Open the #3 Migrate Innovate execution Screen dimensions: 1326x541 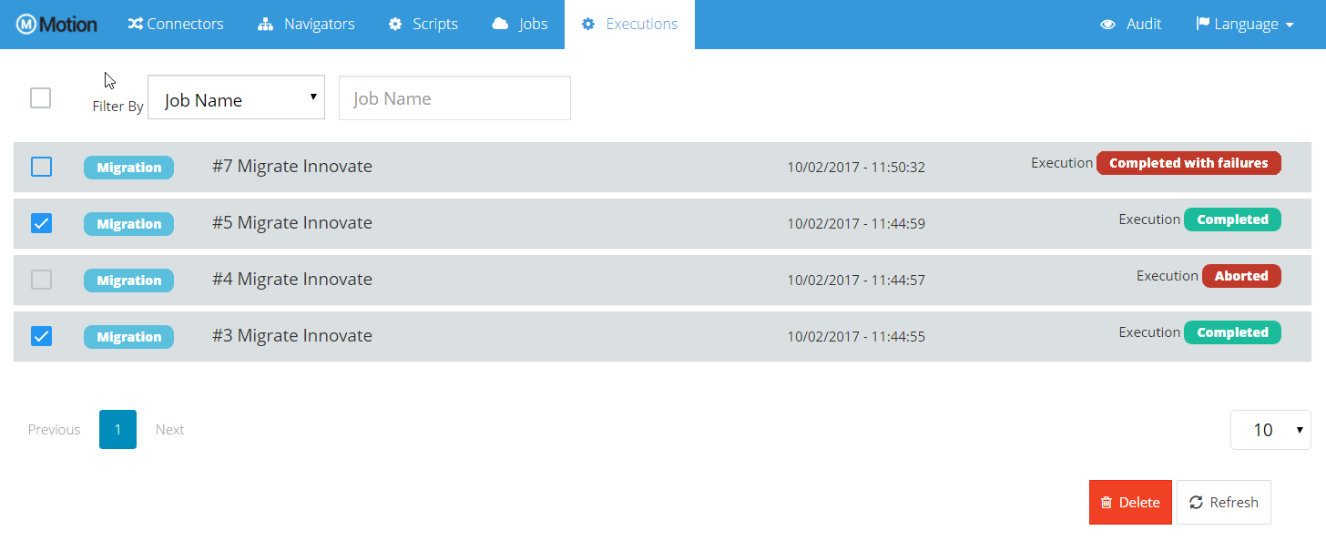pos(292,336)
